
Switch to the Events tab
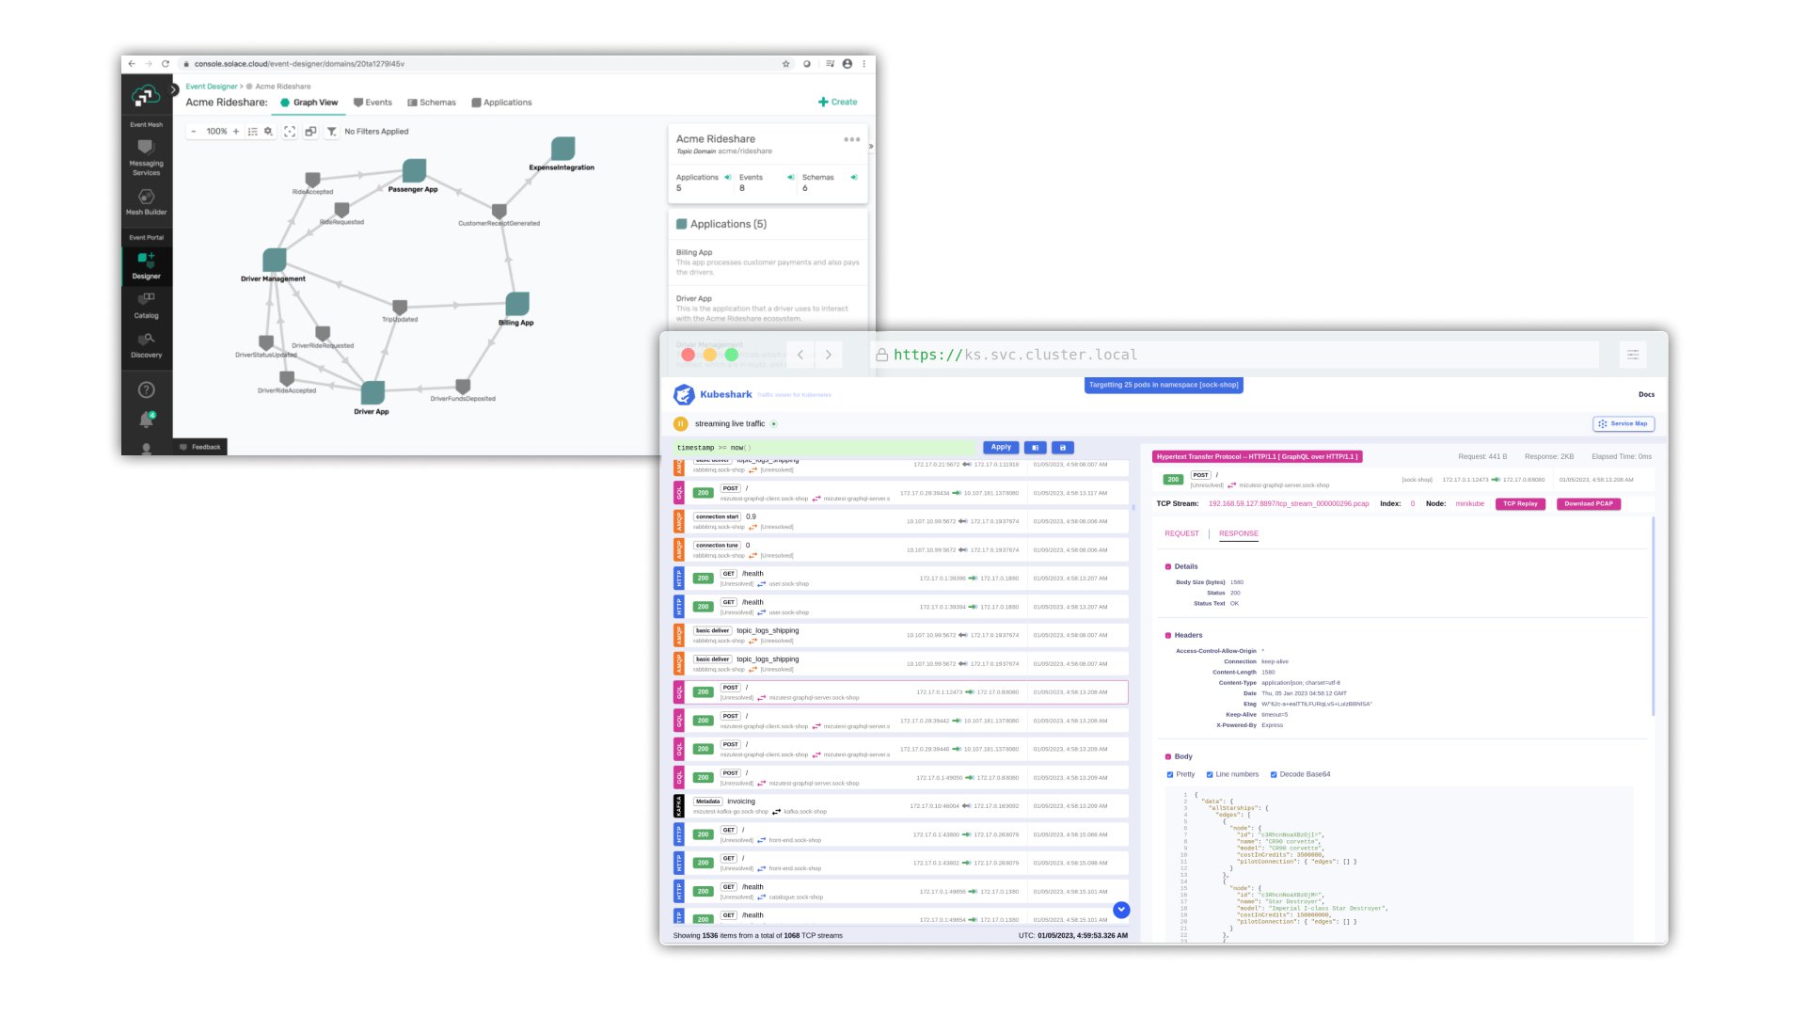pyautogui.click(x=372, y=103)
